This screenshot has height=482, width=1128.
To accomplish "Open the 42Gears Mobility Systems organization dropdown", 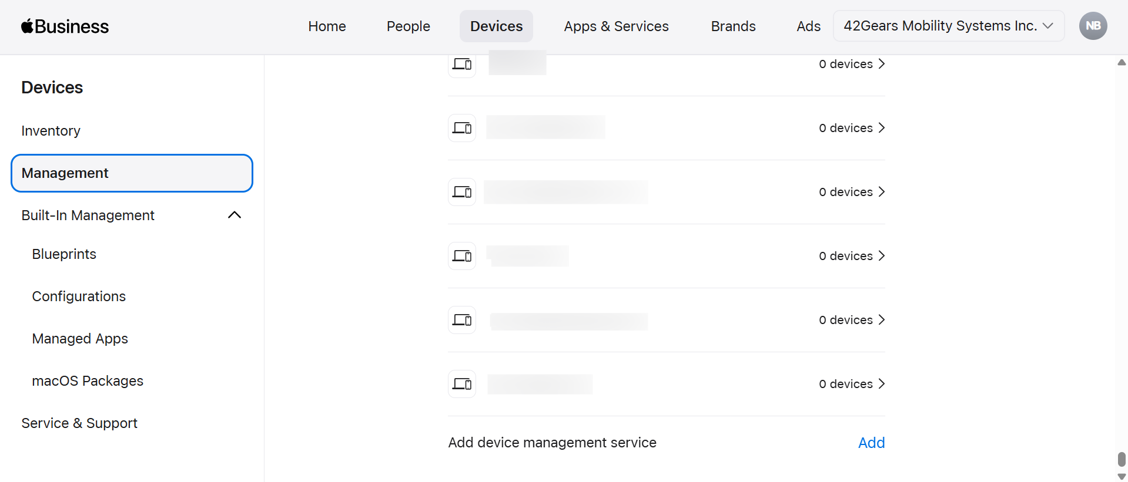I will [x=948, y=26].
